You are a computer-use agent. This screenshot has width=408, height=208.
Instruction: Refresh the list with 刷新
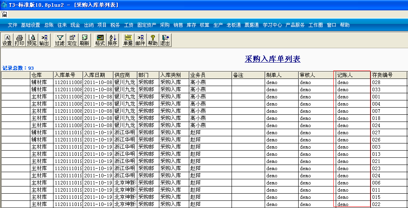[x=85, y=40]
